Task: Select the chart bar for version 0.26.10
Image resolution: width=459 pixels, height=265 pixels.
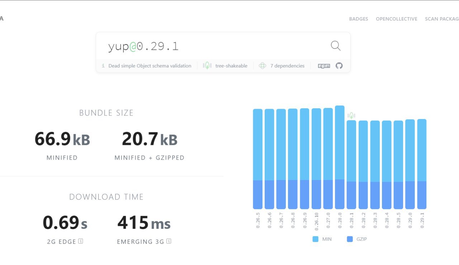Action: [x=316, y=158]
